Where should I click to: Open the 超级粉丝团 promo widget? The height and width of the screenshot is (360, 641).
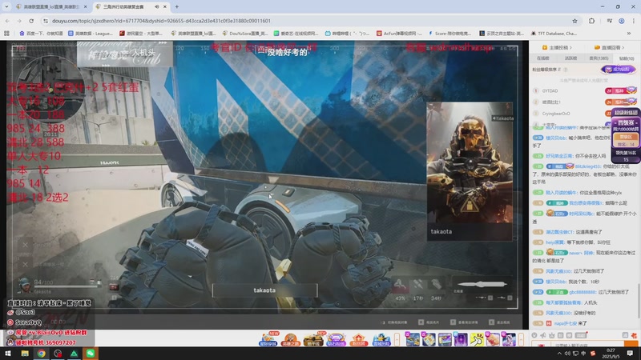[626, 134]
